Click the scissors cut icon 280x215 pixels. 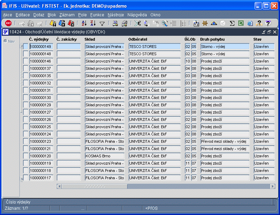pyautogui.click(x=138, y=23)
